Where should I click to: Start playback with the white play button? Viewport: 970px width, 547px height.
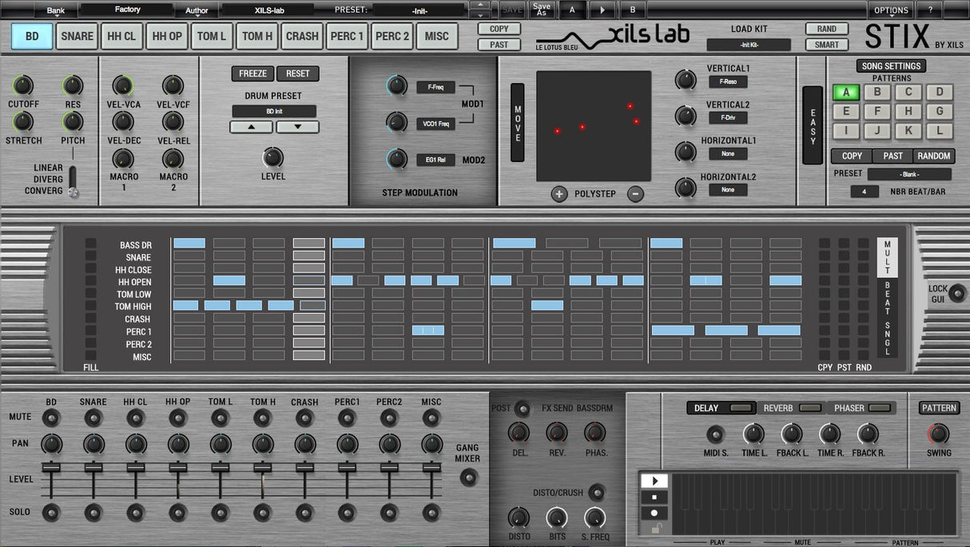point(654,482)
